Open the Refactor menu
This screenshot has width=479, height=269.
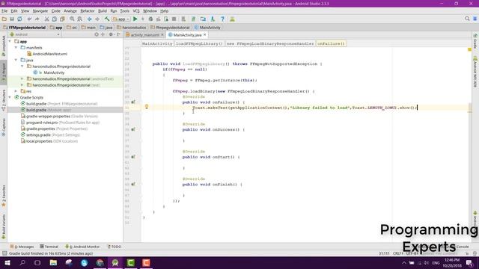tap(88, 11)
